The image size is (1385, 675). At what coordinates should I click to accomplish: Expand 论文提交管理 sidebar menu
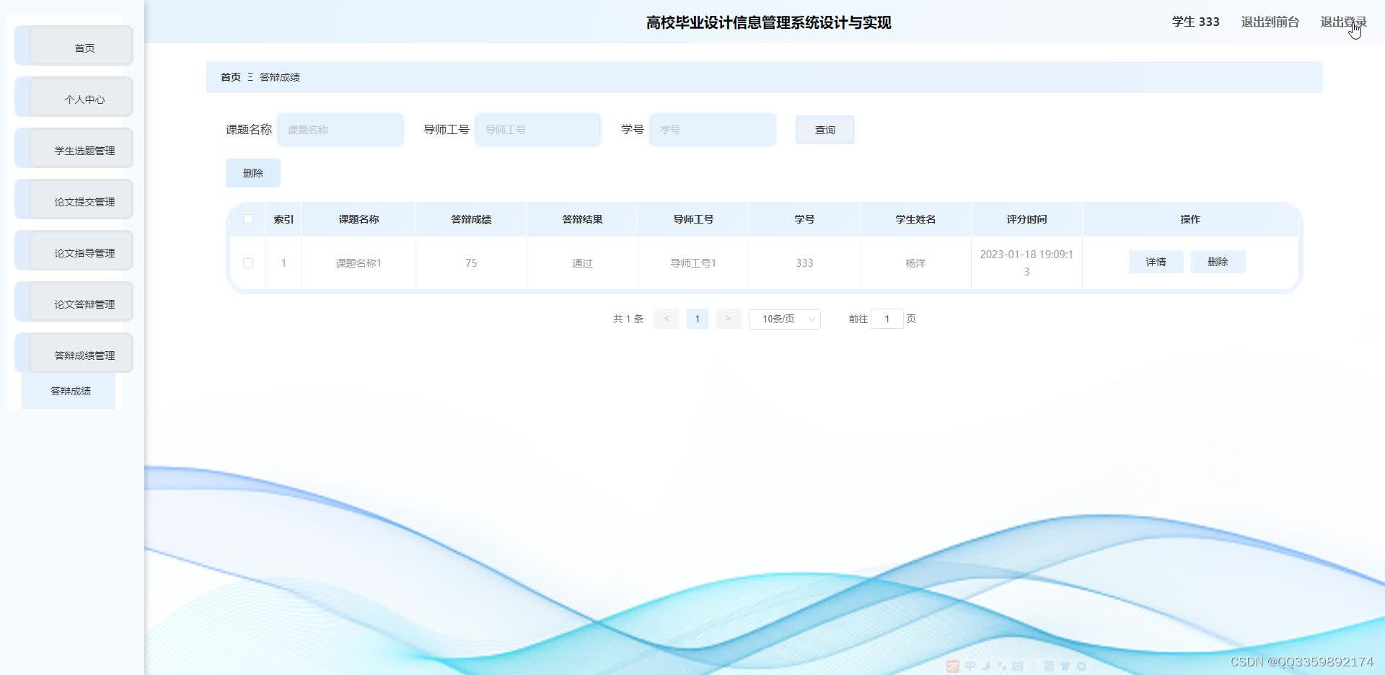(x=74, y=200)
